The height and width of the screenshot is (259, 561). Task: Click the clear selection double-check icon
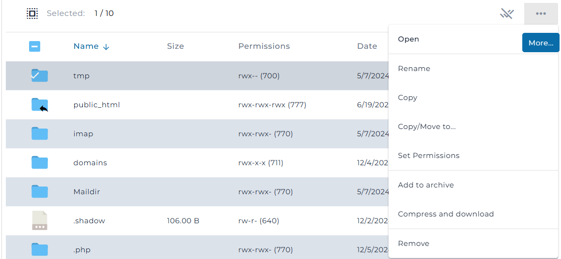(507, 14)
